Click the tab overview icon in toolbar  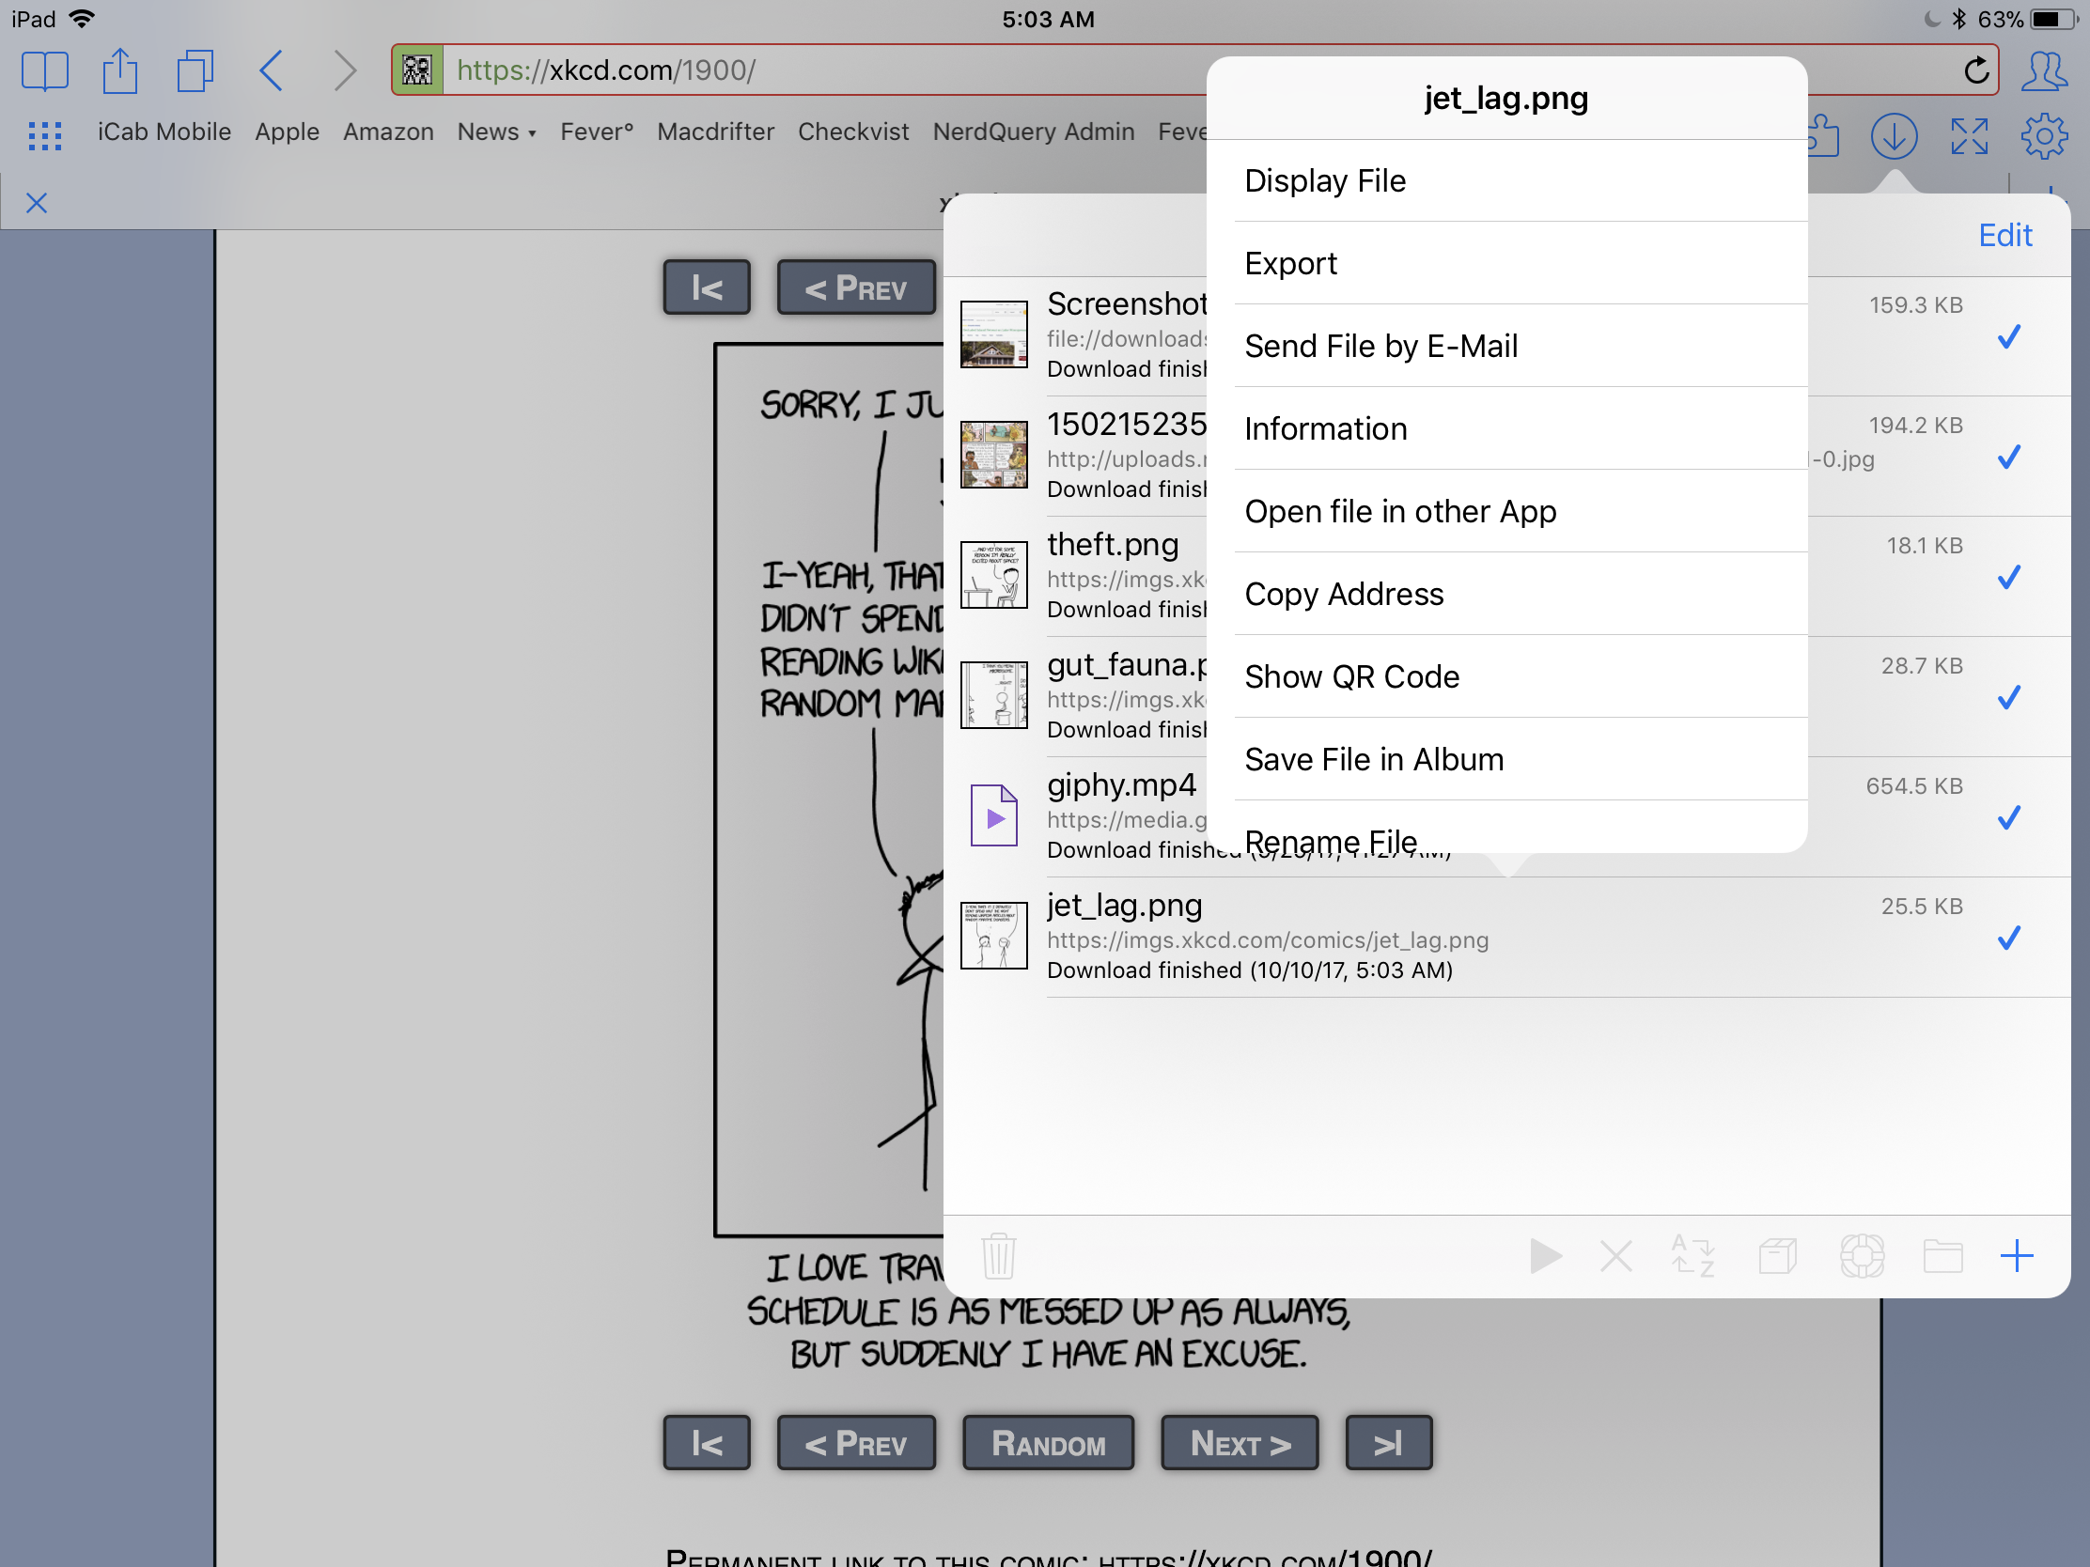pos(195,70)
